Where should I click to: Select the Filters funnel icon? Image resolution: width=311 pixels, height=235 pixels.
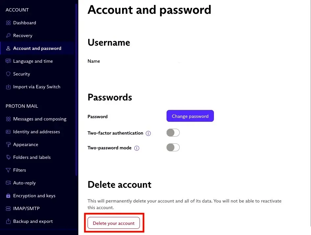point(8,170)
